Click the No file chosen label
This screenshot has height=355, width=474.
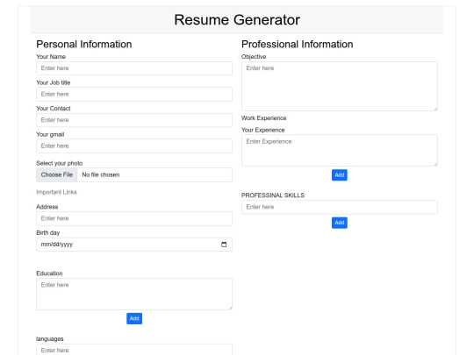[101, 174]
